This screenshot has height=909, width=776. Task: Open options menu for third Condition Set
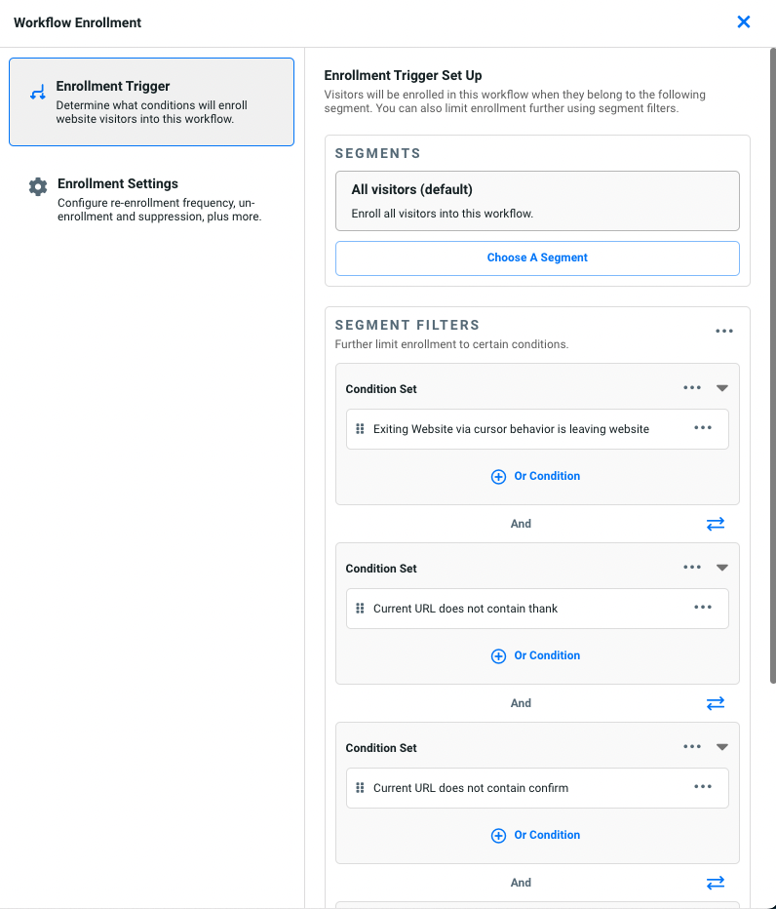pos(692,747)
